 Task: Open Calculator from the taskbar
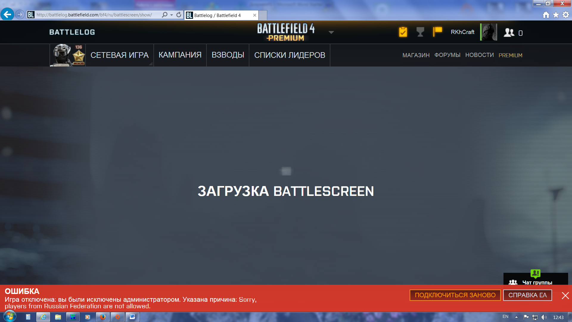[28, 317]
